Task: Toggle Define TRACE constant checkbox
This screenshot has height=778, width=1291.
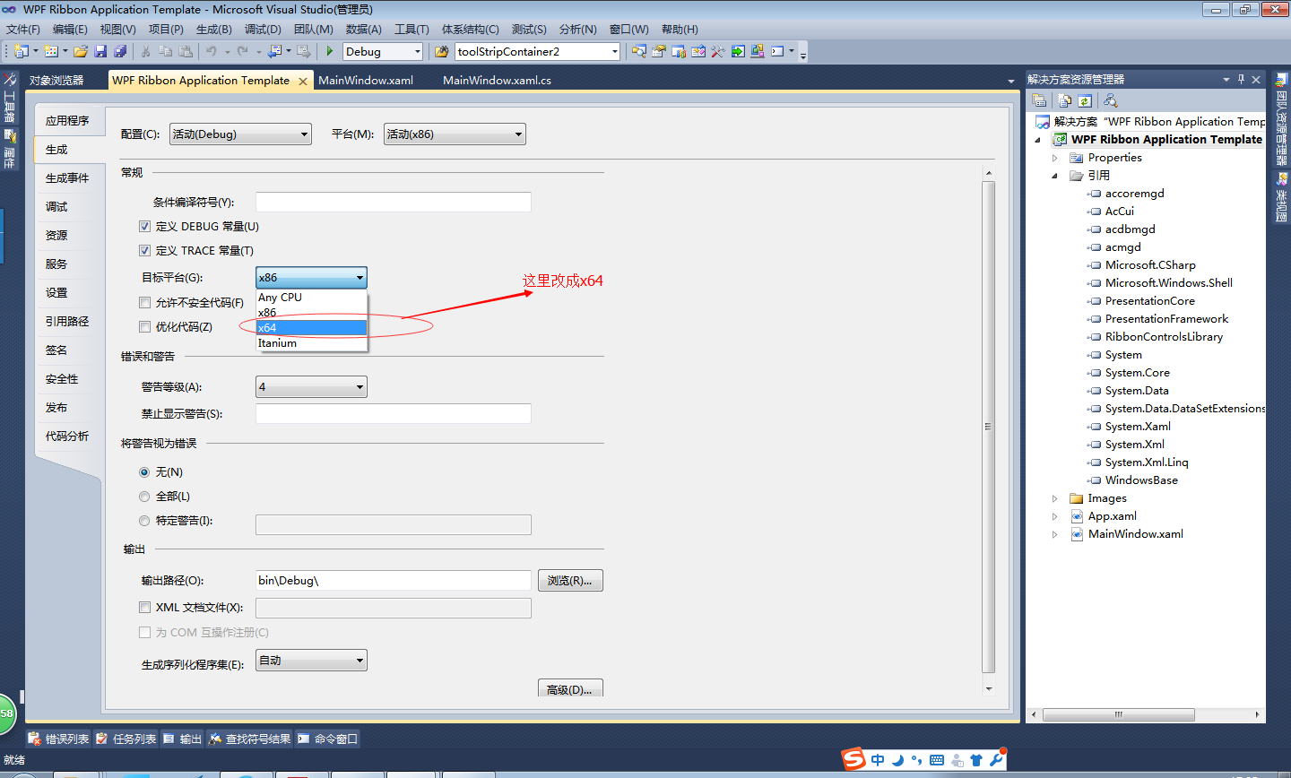Action: (x=144, y=251)
